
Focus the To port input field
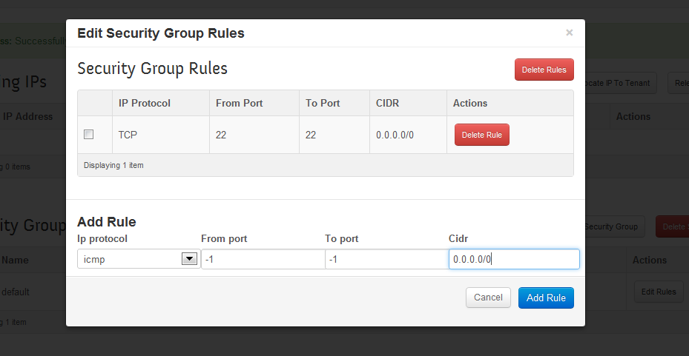point(386,259)
